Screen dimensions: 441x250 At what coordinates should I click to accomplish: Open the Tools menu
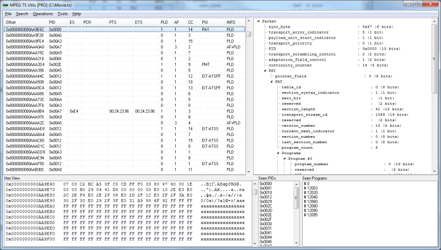(x=63, y=14)
